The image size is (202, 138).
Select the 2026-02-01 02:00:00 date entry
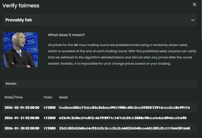22,108
